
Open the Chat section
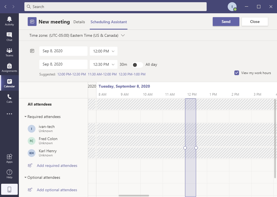tap(9, 36)
